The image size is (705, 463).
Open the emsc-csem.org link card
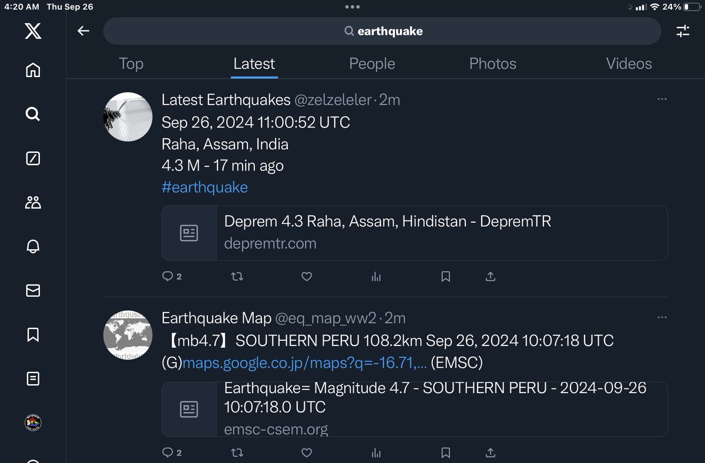[x=414, y=409]
